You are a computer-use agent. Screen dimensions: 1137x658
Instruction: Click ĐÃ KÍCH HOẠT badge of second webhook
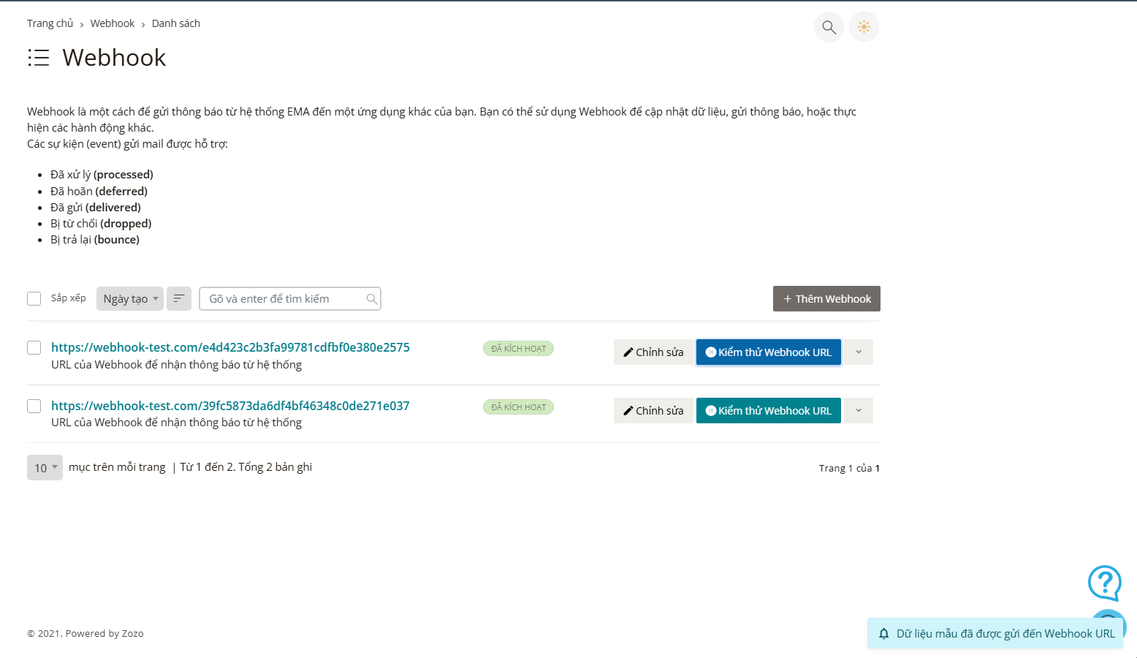coord(518,407)
